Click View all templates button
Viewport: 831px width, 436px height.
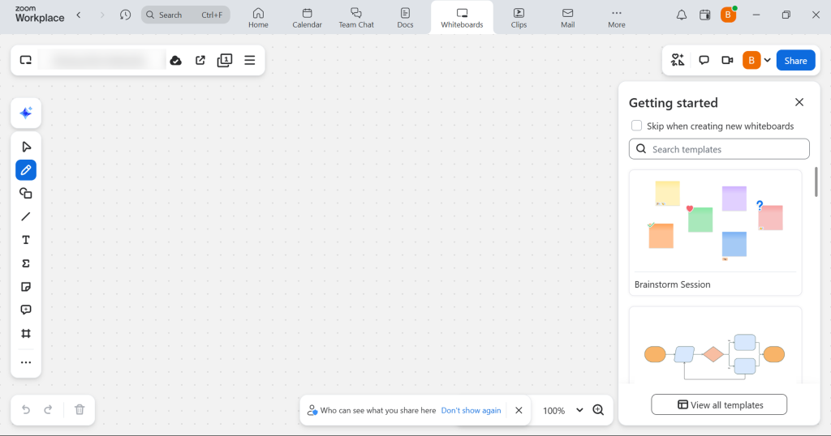[719, 404]
